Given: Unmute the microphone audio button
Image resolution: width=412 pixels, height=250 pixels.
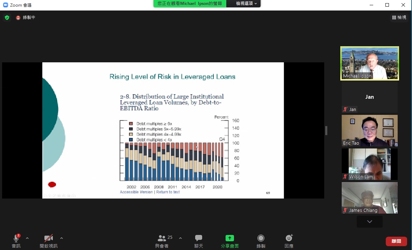Looking at the screenshot, I should [16, 238].
